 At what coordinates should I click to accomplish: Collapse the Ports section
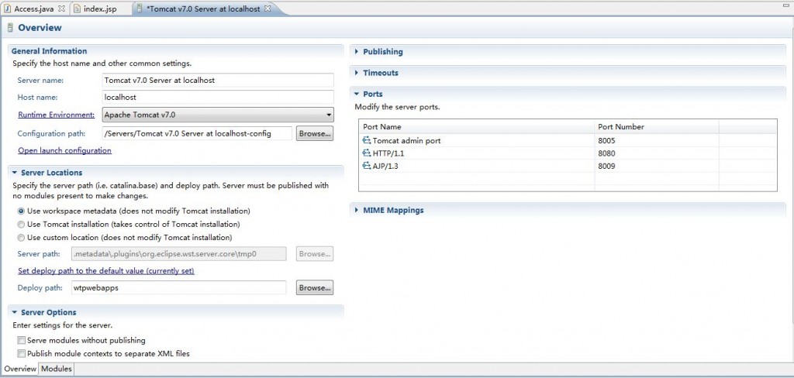pos(357,94)
